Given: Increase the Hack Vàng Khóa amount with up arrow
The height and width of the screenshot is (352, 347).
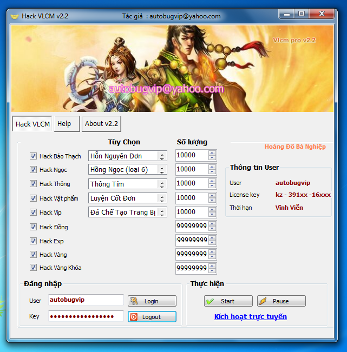Looking at the screenshot, I should [212, 265].
